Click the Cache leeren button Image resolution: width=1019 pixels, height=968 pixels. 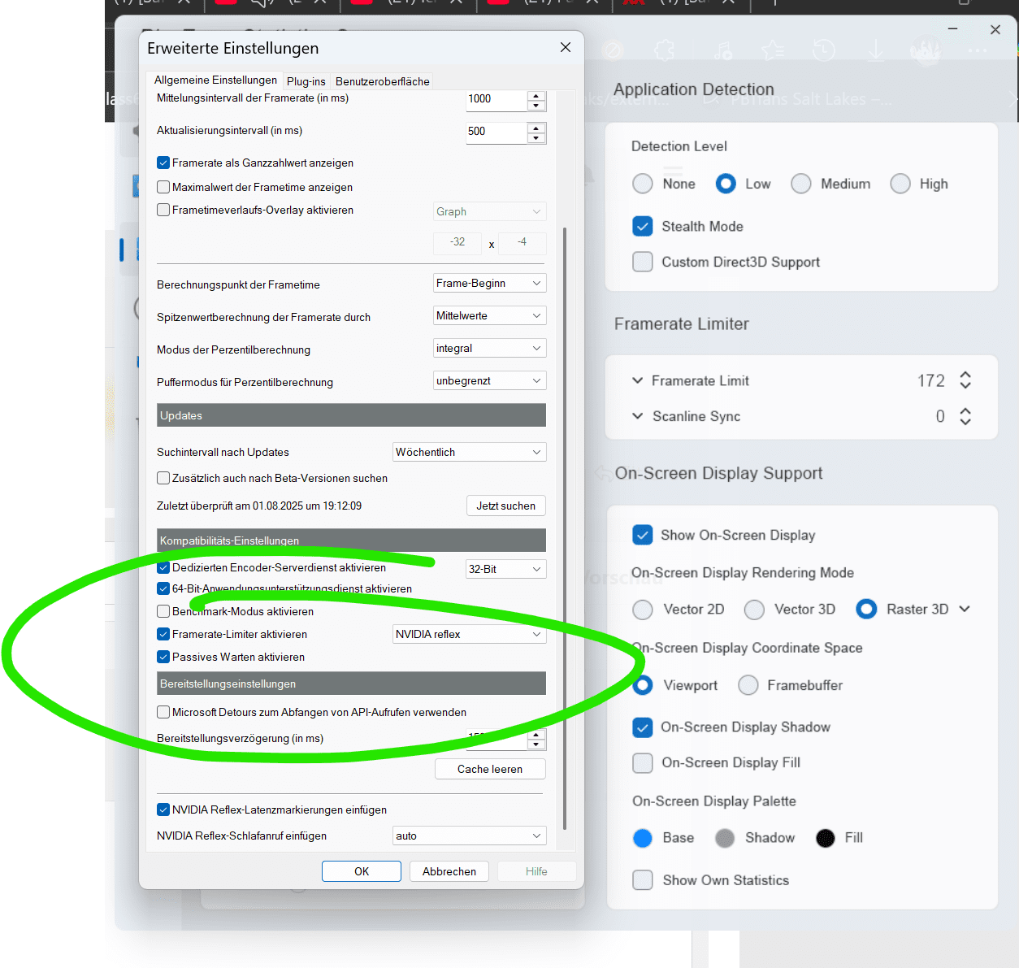[x=490, y=769]
